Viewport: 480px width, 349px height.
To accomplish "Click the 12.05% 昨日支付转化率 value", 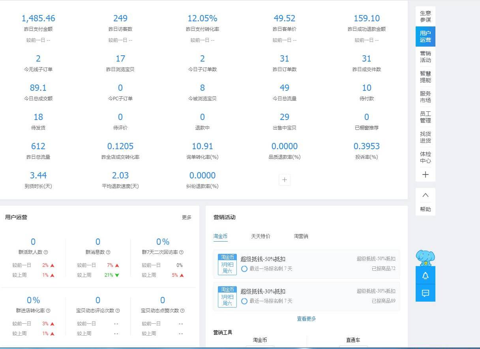I will click(x=202, y=18).
